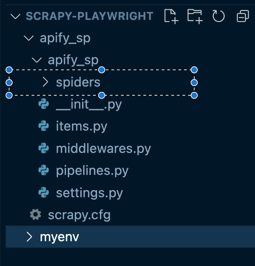Collapse the nested apify_sp folder chevron

point(36,60)
